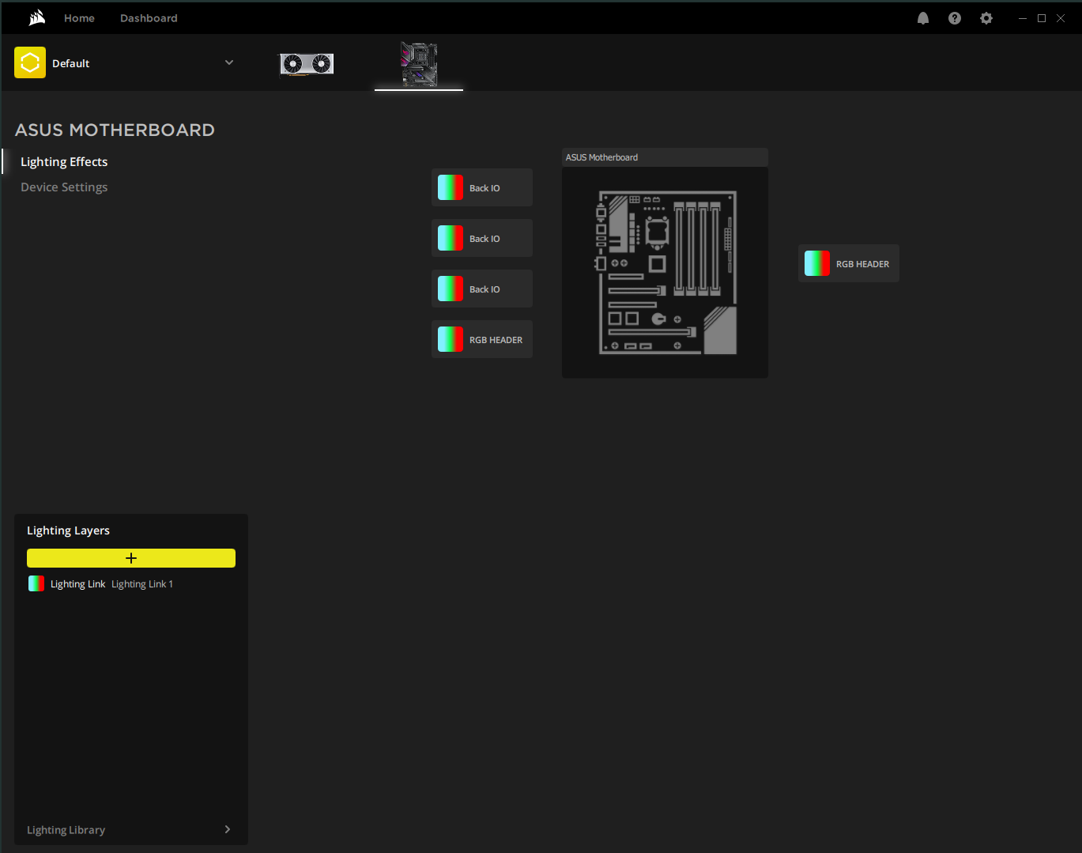Open the settings gear icon
The width and height of the screenshot is (1082, 853).
[986, 18]
